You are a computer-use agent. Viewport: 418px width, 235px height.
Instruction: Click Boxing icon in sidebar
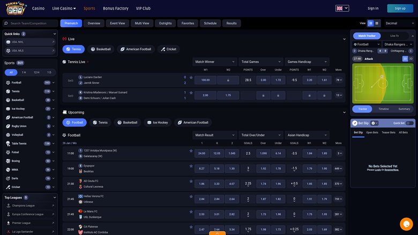(x=8, y=161)
